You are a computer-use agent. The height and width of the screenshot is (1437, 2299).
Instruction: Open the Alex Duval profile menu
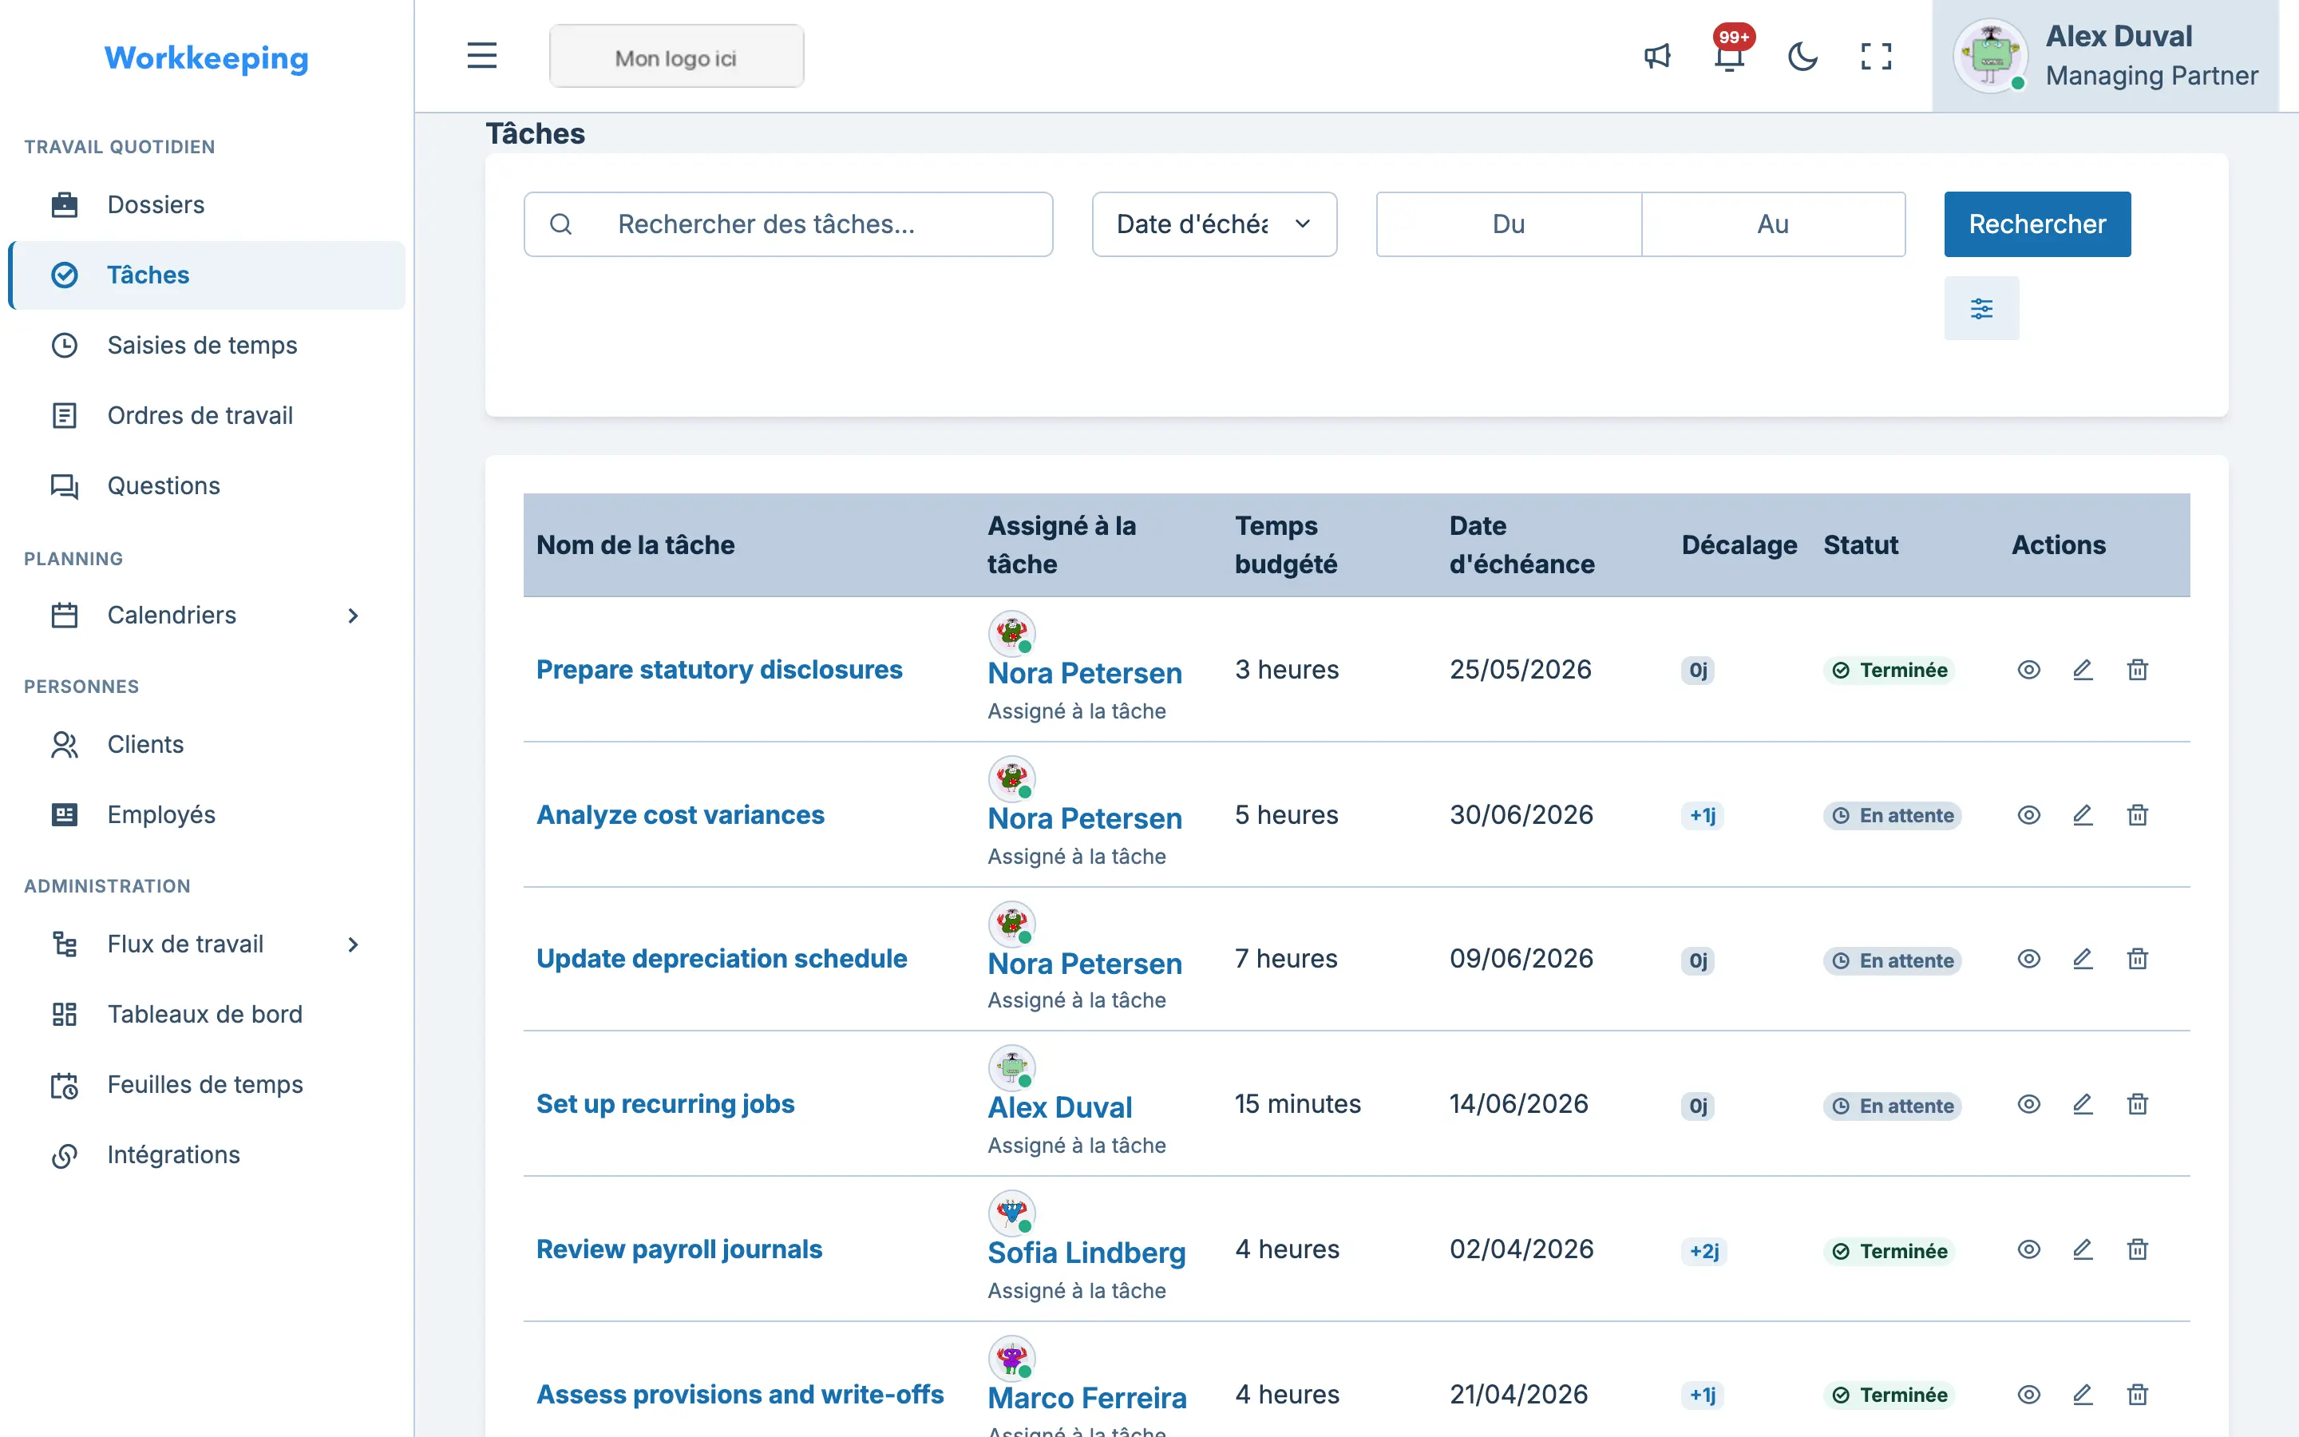(2105, 56)
